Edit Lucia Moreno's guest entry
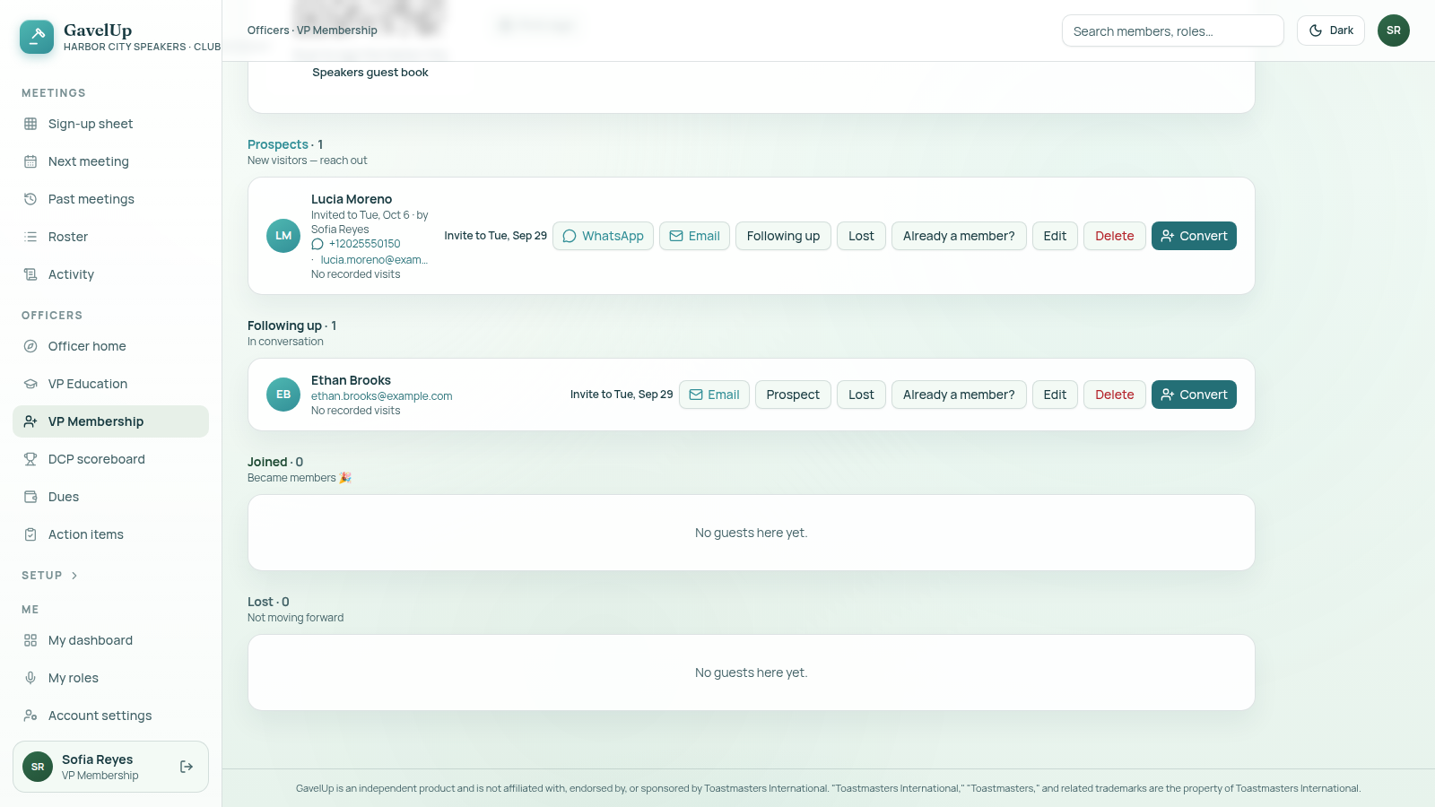This screenshot has height=807, width=1435. pyautogui.click(x=1055, y=236)
